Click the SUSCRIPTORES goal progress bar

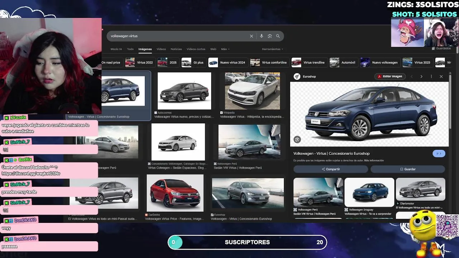pyautogui.click(x=247, y=242)
